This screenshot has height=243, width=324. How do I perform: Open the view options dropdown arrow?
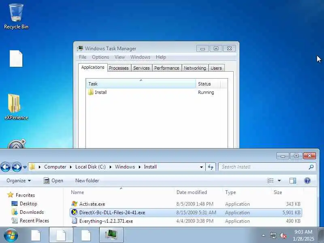click(279, 181)
